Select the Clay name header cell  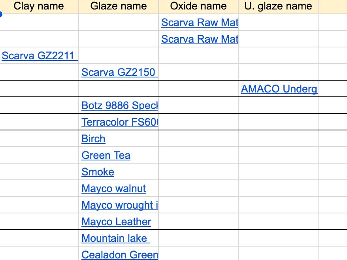click(39, 6)
